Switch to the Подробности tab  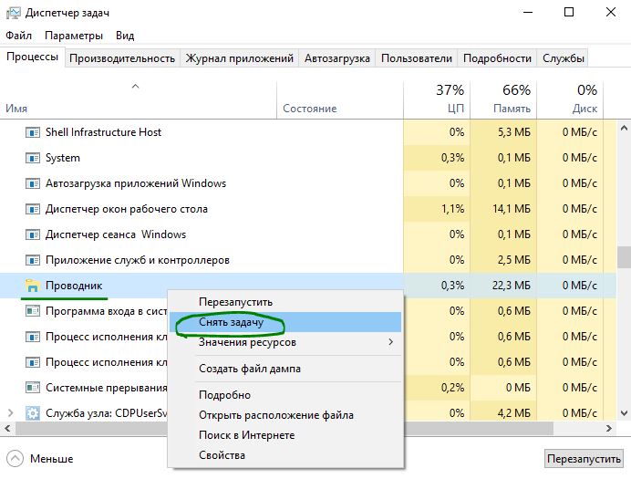click(497, 58)
